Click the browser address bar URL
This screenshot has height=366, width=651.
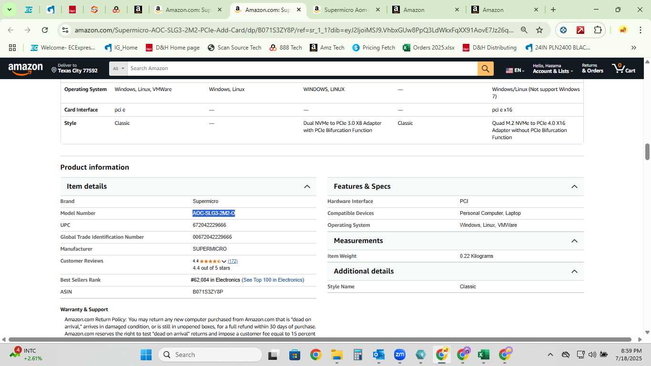[294, 30]
